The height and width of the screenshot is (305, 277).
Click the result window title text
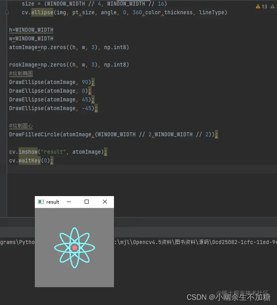[x=53, y=202]
